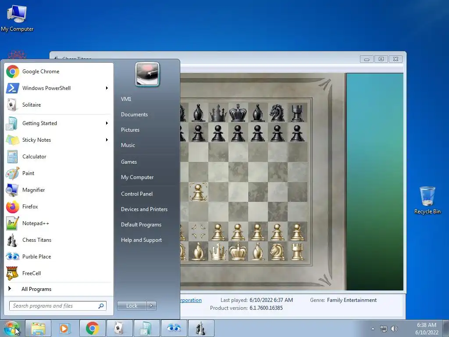The height and width of the screenshot is (337, 449).
Task: Click the Family Entertainment genre text
Action: pos(352,300)
